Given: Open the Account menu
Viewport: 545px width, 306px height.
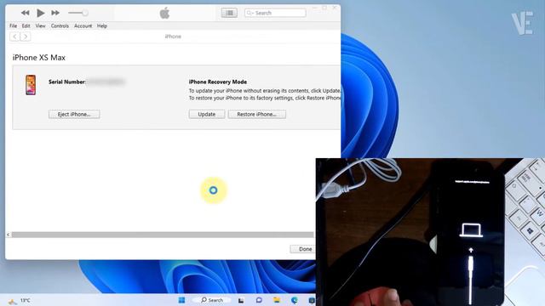Looking at the screenshot, I should point(83,25).
